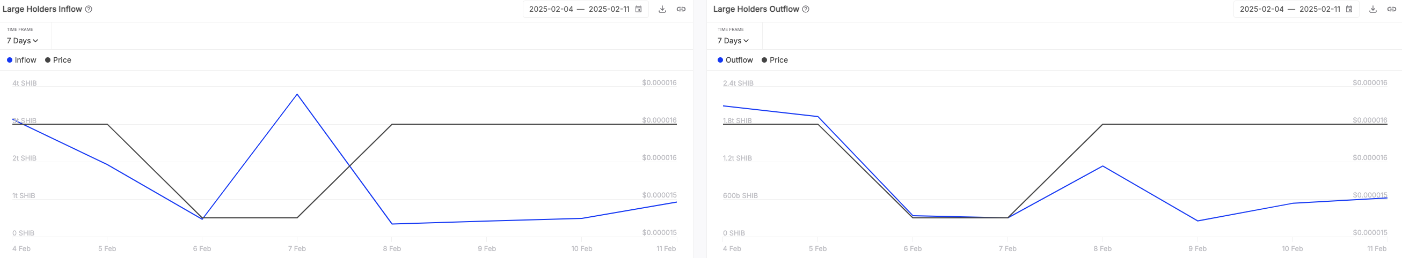
Task: Download the Large Holders Inflow chart
Action: pos(662,9)
